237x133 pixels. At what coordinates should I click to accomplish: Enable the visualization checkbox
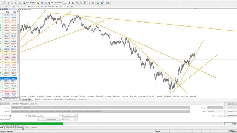point(10,119)
